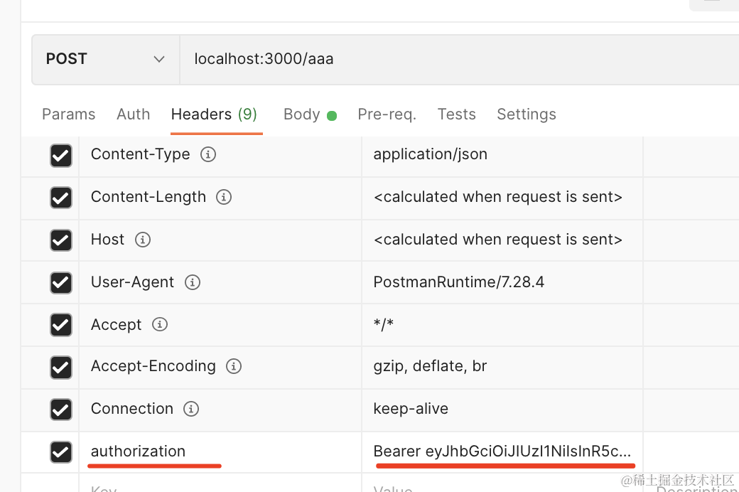Screen dimensions: 739x492
Task: Click the authorization header key cell
Action: coord(220,451)
